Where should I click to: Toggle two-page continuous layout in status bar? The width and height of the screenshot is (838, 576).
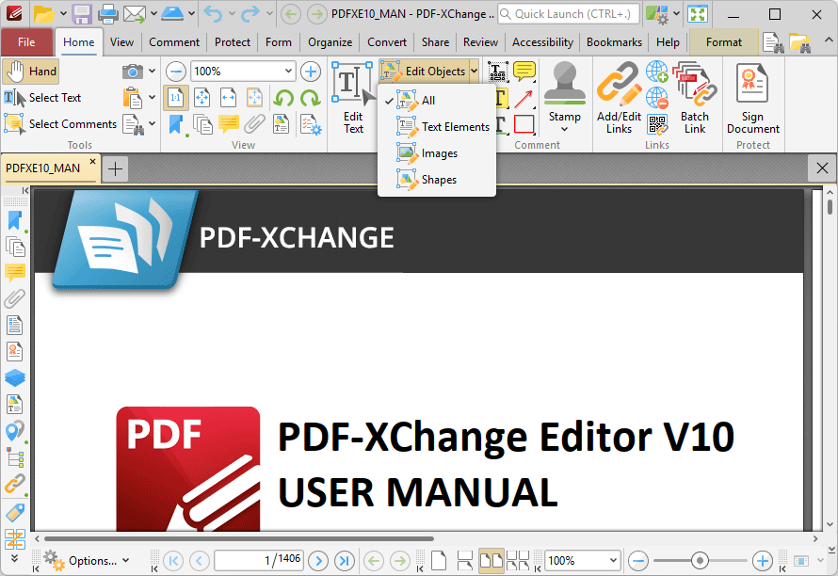[518, 561]
